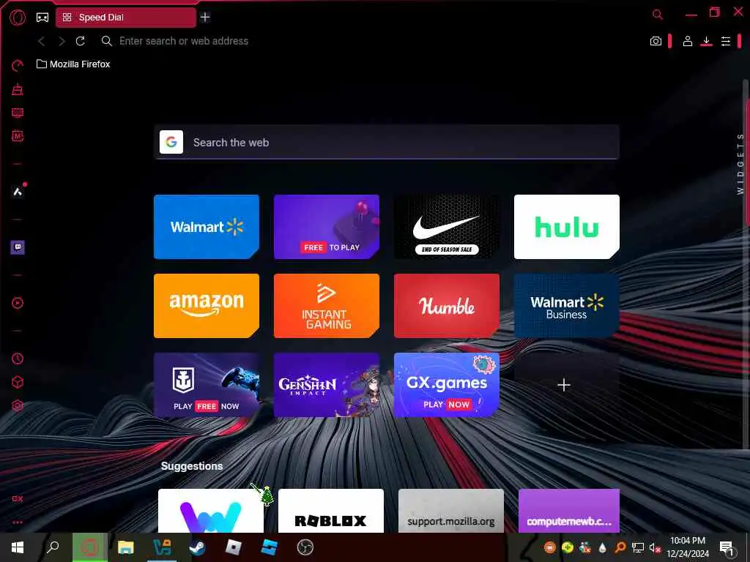Open the Hulu speed dial tile

(x=566, y=227)
